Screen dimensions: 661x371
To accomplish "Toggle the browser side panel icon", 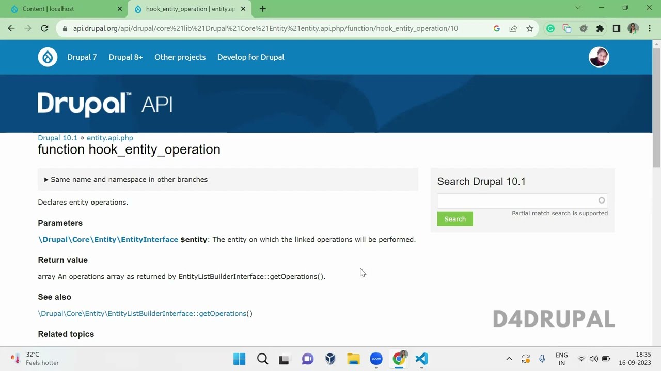I will [x=617, y=28].
